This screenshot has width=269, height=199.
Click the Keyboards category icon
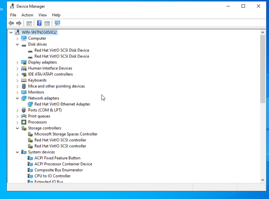(24, 80)
